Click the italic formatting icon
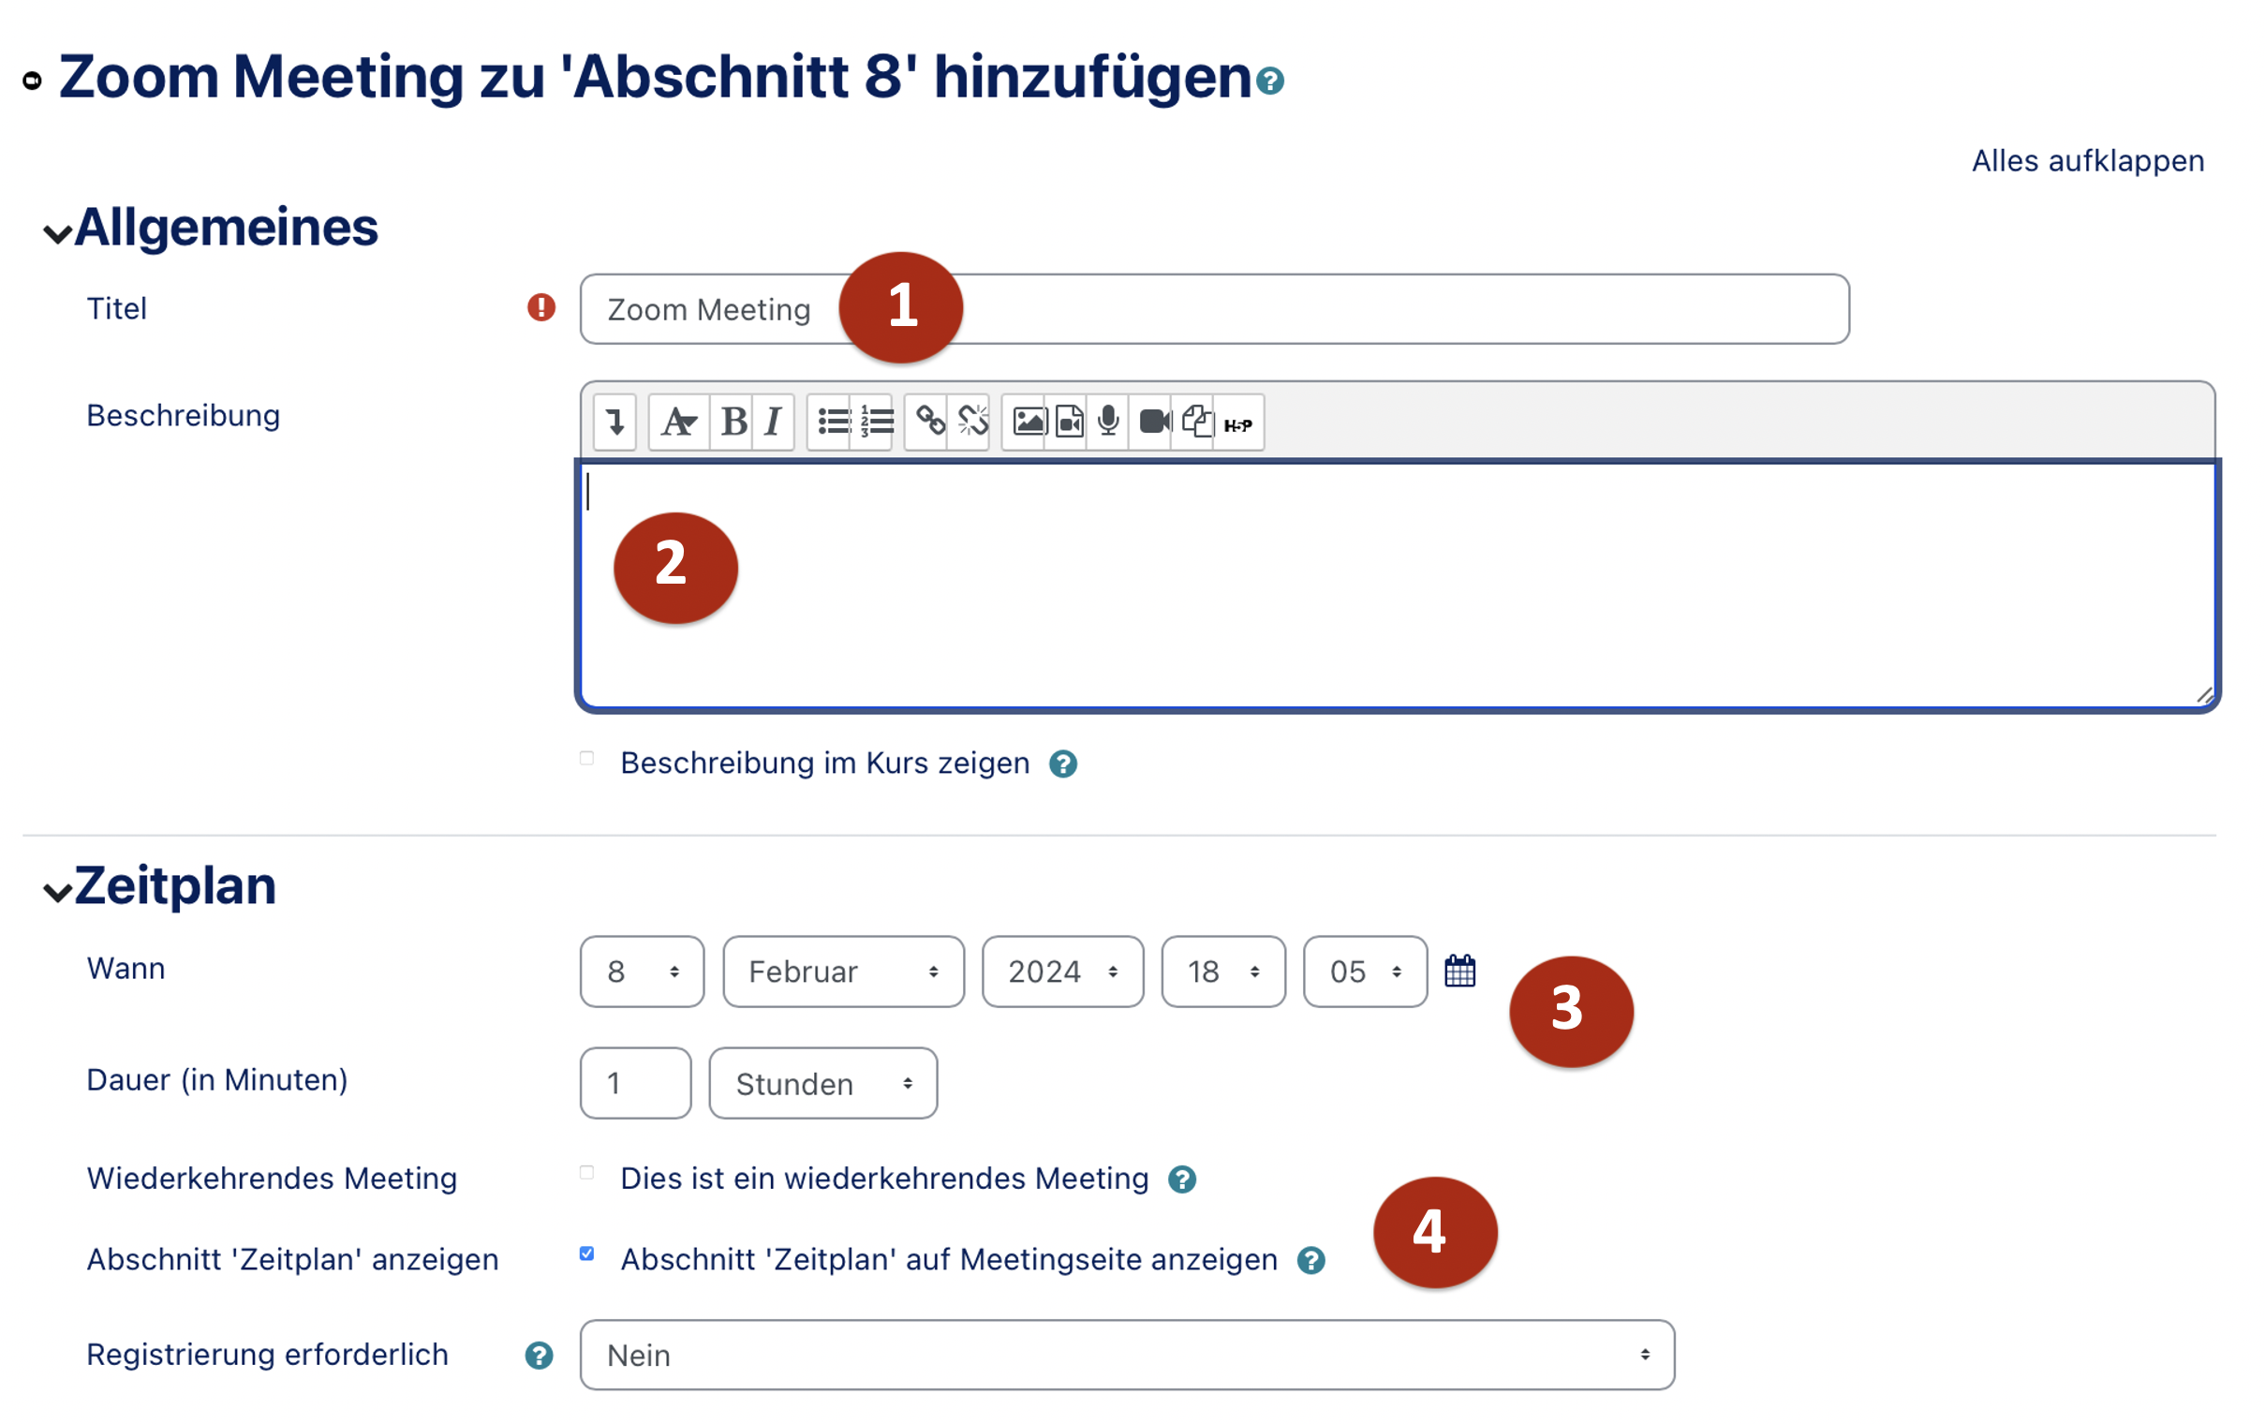The width and height of the screenshot is (2265, 1424). [773, 423]
